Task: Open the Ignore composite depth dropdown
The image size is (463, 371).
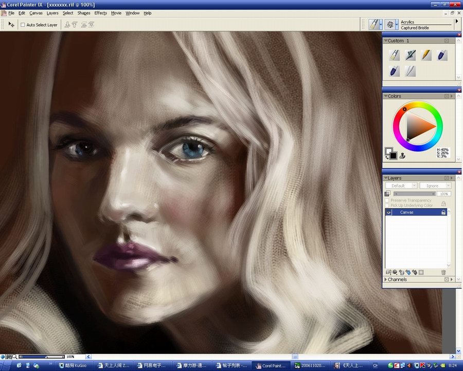Action: click(x=435, y=186)
